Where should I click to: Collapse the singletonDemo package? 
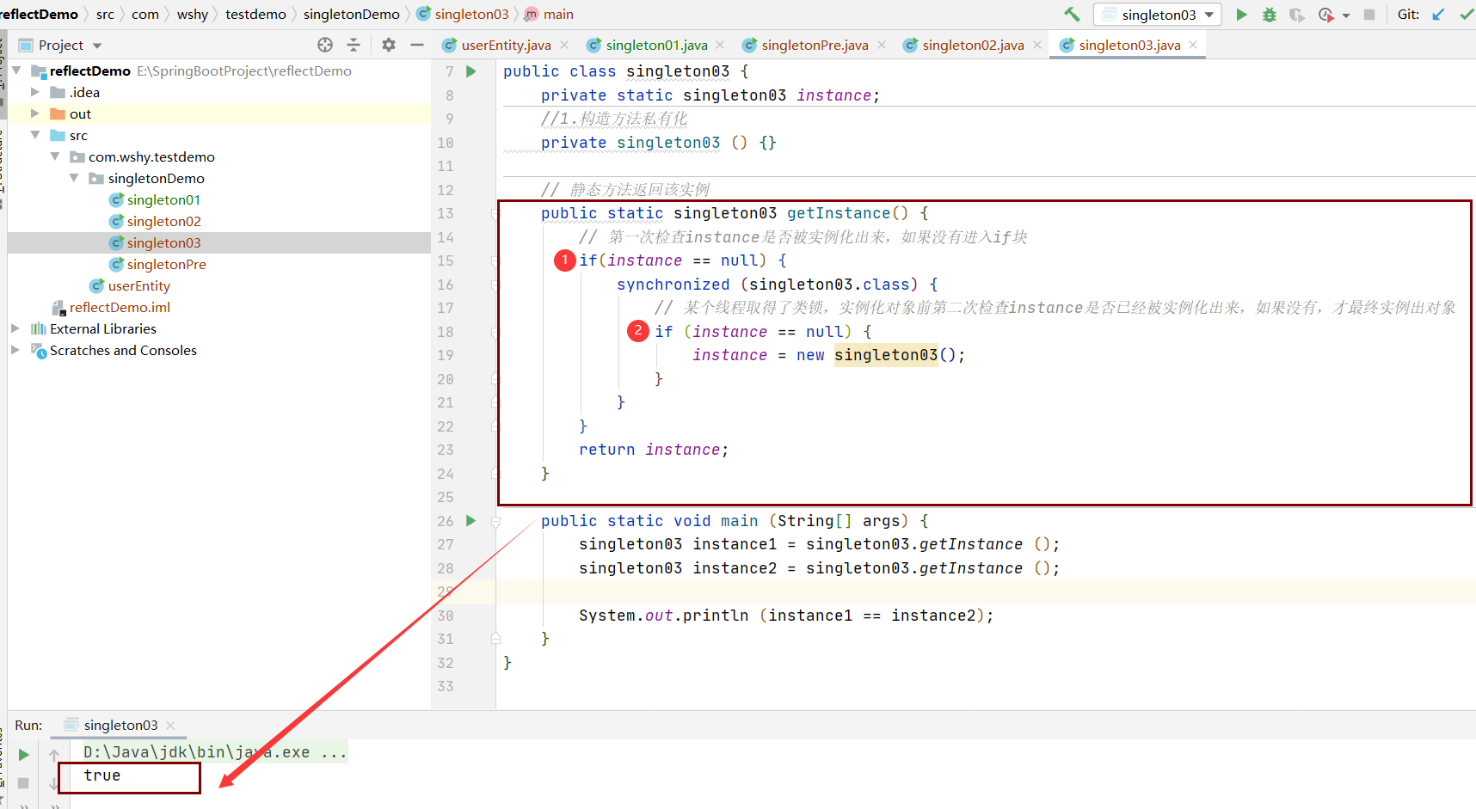pyautogui.click(x=74, y=178)
